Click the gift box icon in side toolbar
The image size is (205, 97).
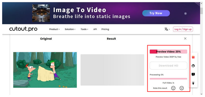tap(193, 57)
